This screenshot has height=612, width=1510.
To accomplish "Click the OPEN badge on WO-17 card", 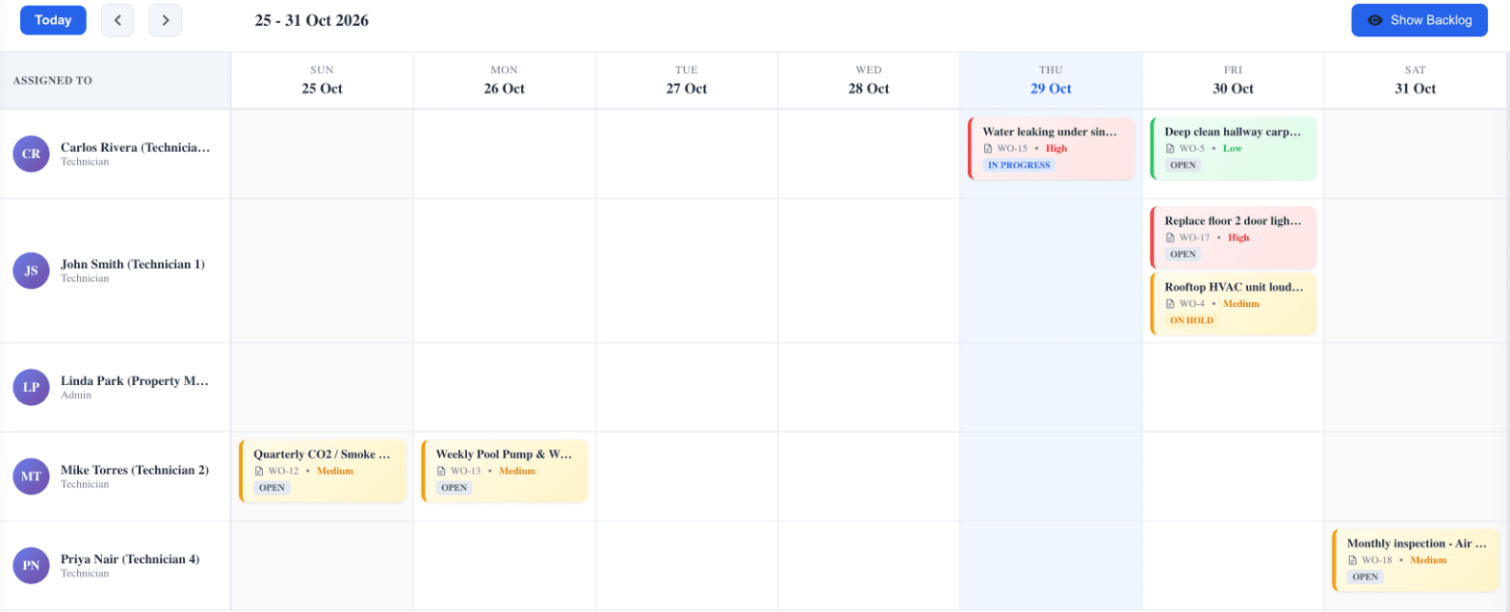I will 1183,255.
